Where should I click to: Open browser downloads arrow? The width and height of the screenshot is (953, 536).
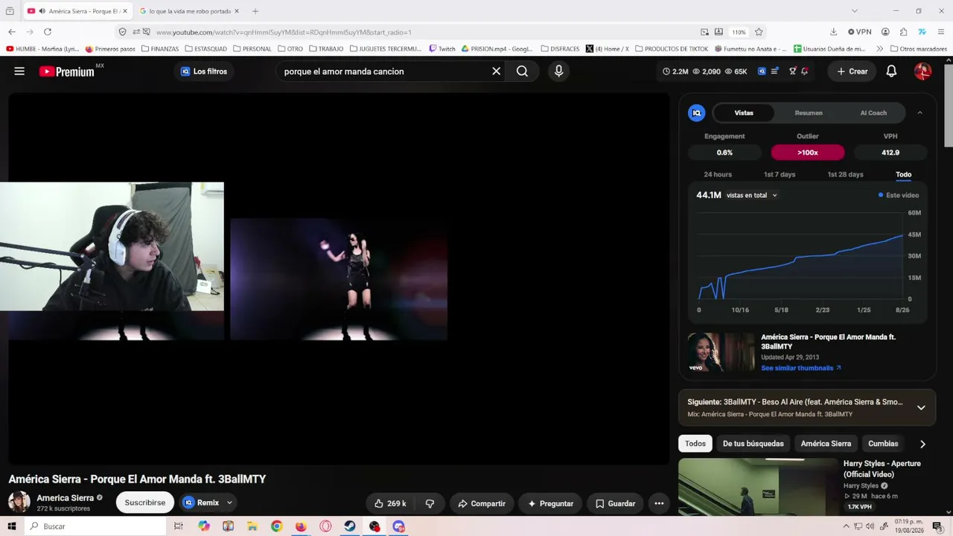coord(834,32)
